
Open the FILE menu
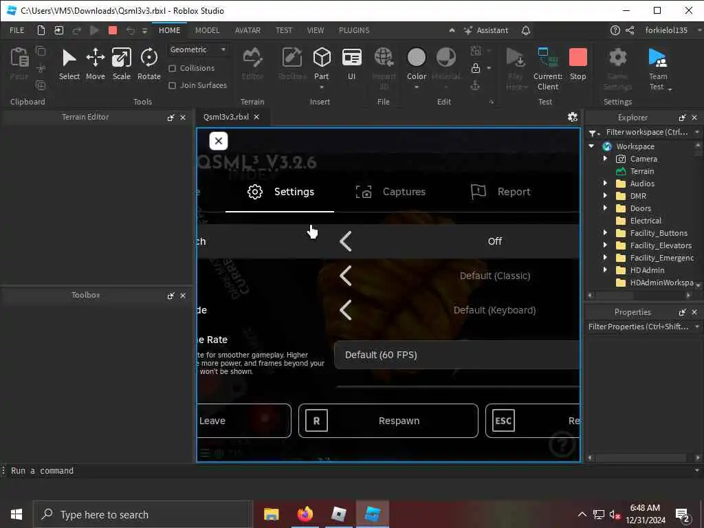click(17, 30)
